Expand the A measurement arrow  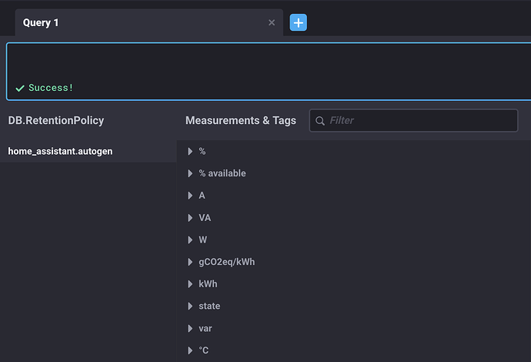190,196
